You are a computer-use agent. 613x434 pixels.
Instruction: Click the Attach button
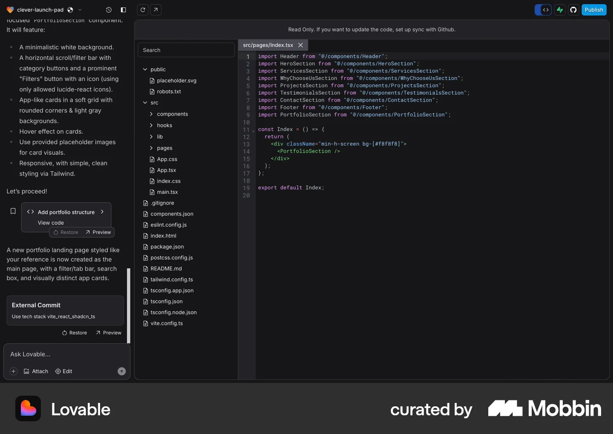tap(36, 371)
